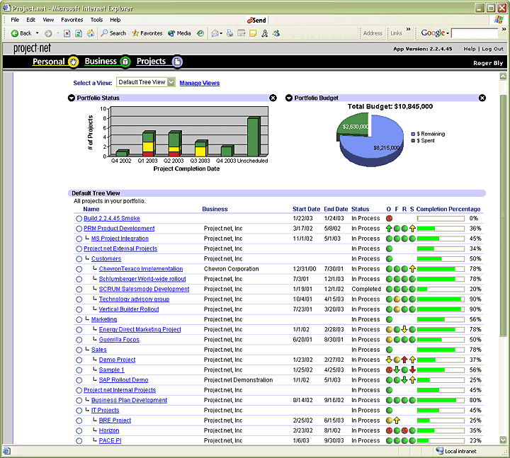Close the Portfolio Status panel
The width and height of the screenshot is (510, 458).
(x=273, y=98)
